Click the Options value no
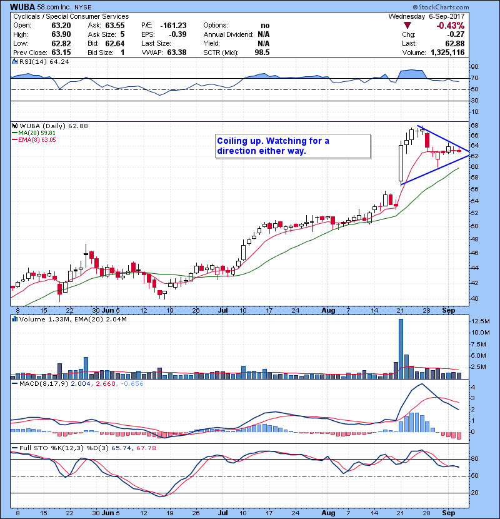500x519 pixels. (x=265, y=26)
